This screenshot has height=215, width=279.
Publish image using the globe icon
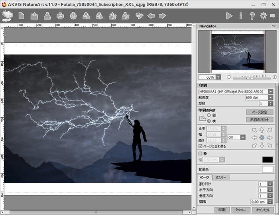tap(73, 16)
